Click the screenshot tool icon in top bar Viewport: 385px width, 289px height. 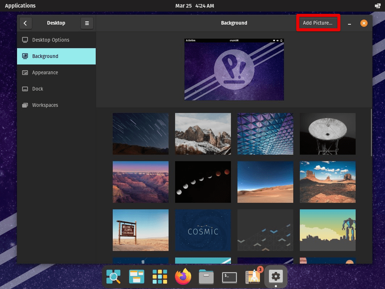377,5
